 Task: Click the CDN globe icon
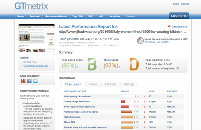pyautogui.click(x=140, y=41)
